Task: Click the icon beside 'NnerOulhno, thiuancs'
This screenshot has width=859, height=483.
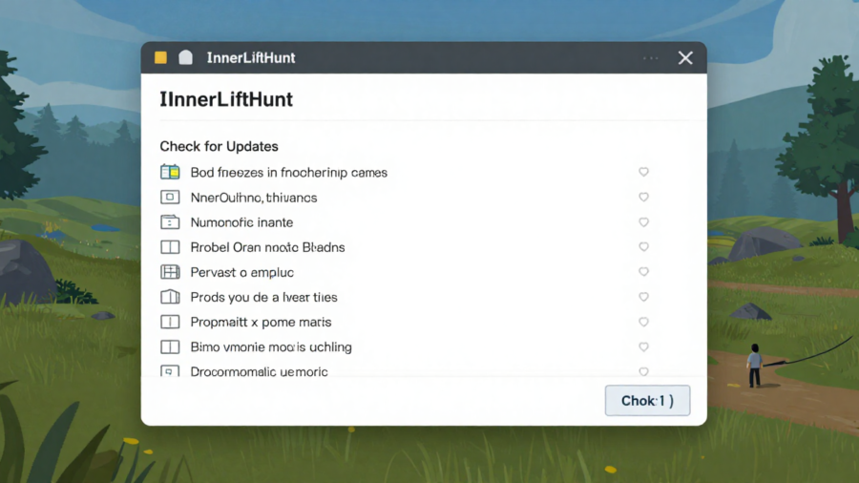Action: coord(170,198)
